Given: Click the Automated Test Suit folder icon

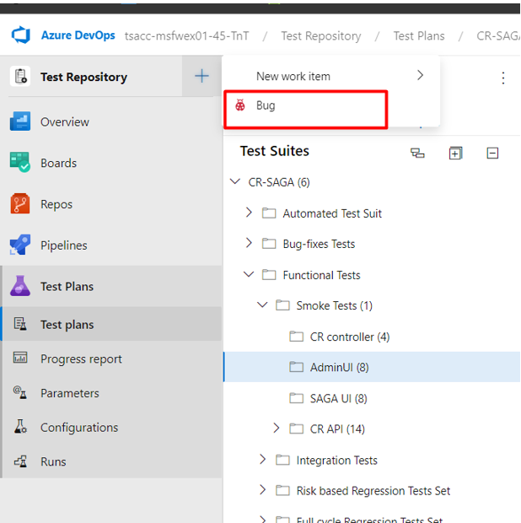Looking at the screenshot, I should point(269,213).
